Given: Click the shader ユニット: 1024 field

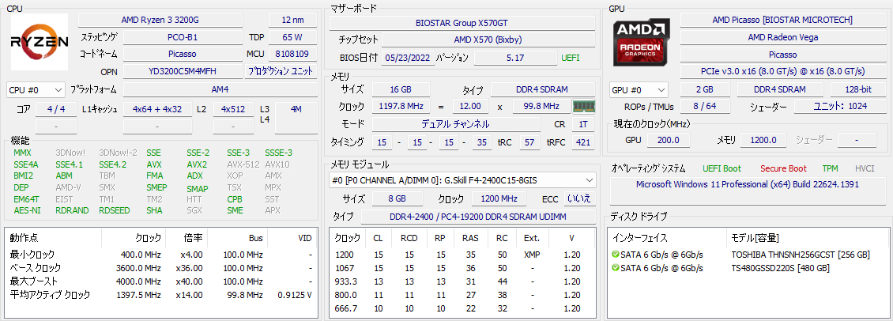Looking at the screenshot, I should (x=839, y=107).
